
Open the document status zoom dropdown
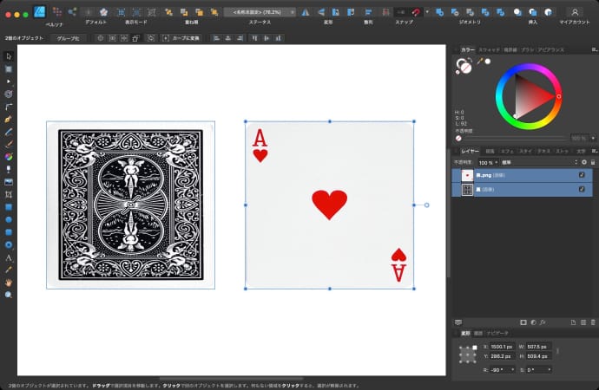tap(260, 12)
